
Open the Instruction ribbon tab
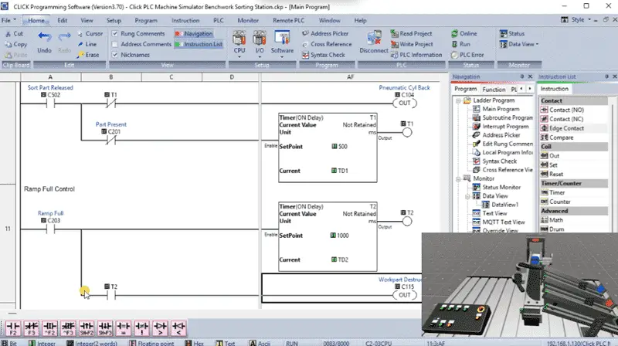point(185,21)
